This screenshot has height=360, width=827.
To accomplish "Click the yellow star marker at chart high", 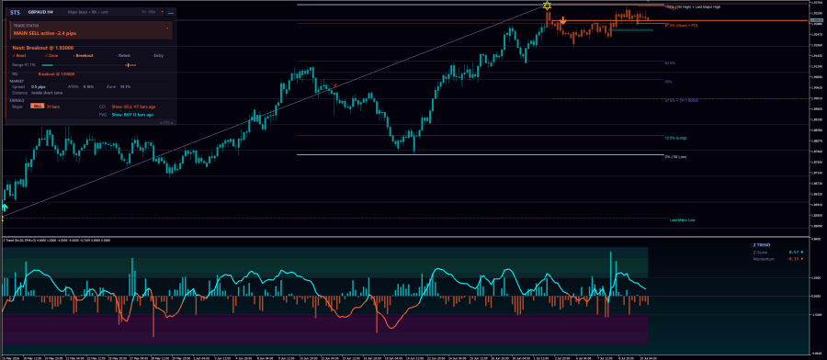I will click(547, 6).
